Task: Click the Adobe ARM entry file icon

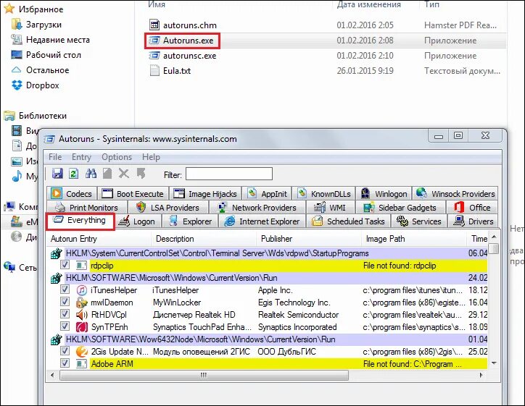Action: [81, 363]
